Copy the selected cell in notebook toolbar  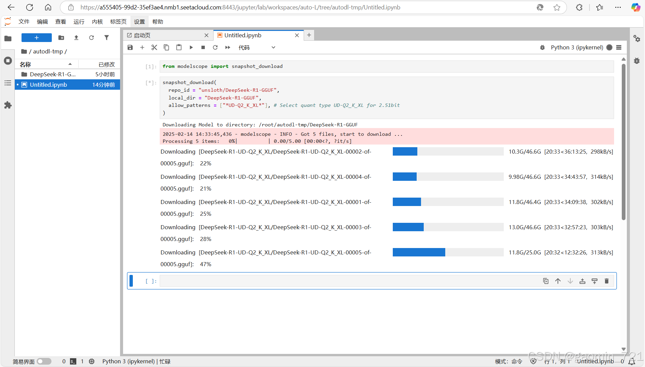coord(166,47)
